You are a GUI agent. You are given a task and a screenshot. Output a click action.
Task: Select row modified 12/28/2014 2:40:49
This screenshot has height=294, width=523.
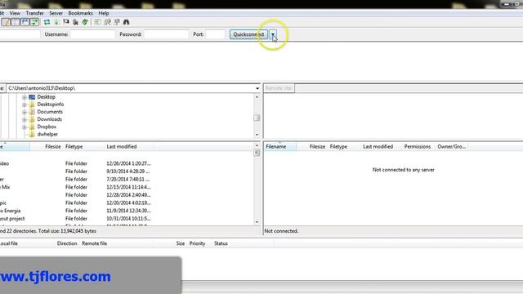coord(127,195)
